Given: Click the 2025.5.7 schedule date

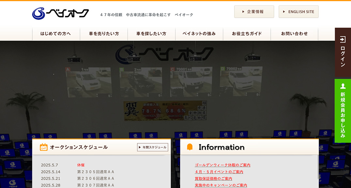Looking at the screenshot, I should [x=50, y=165].
